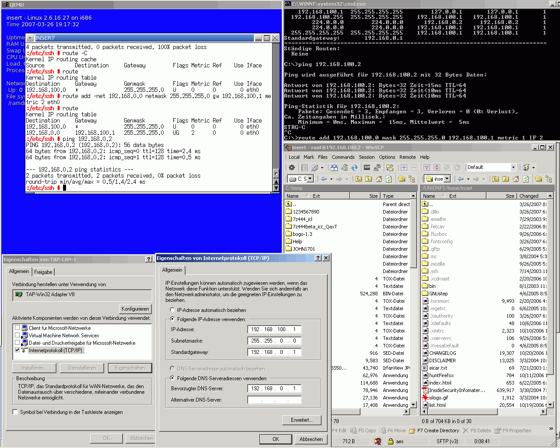This screenshot has width=560, height=448.
Task: Click Abbrechen in the TCP/IP properties dialog
Action: (x=311, y=439)
